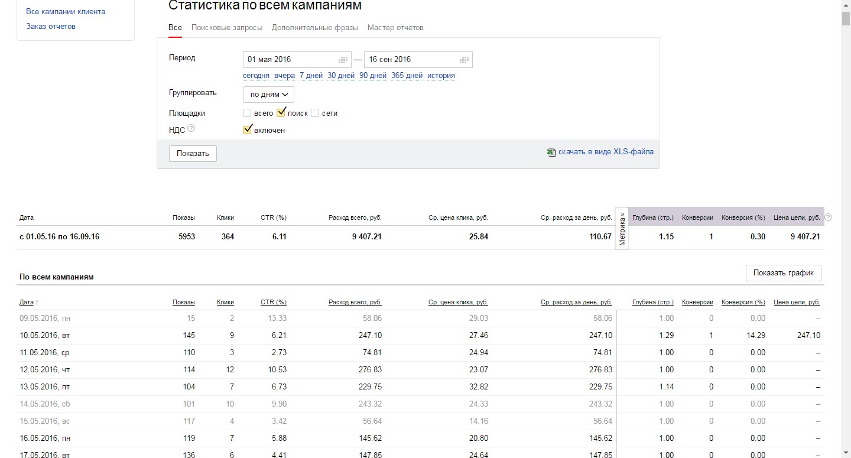Click the '10.05.2016, вт' row date
The width and height of the screenshot is (851, 458).
45,335
